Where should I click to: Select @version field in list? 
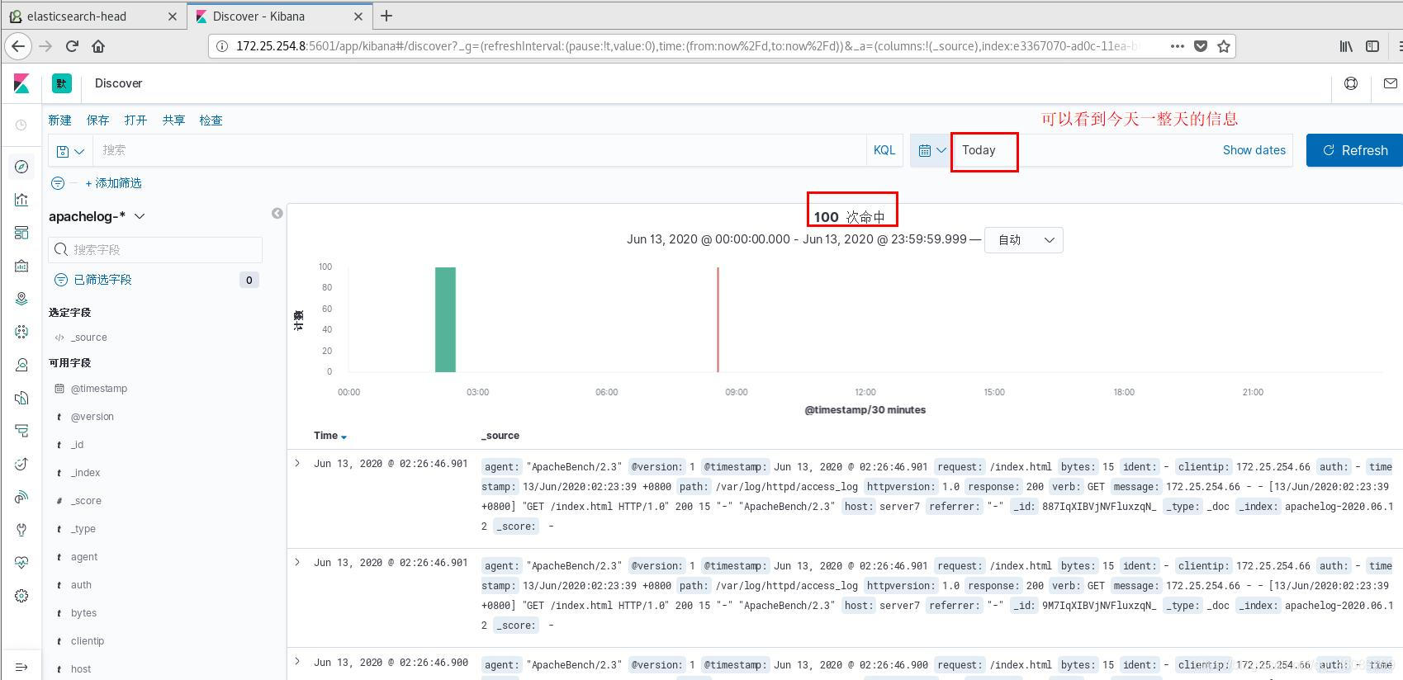tap(92, 417)
